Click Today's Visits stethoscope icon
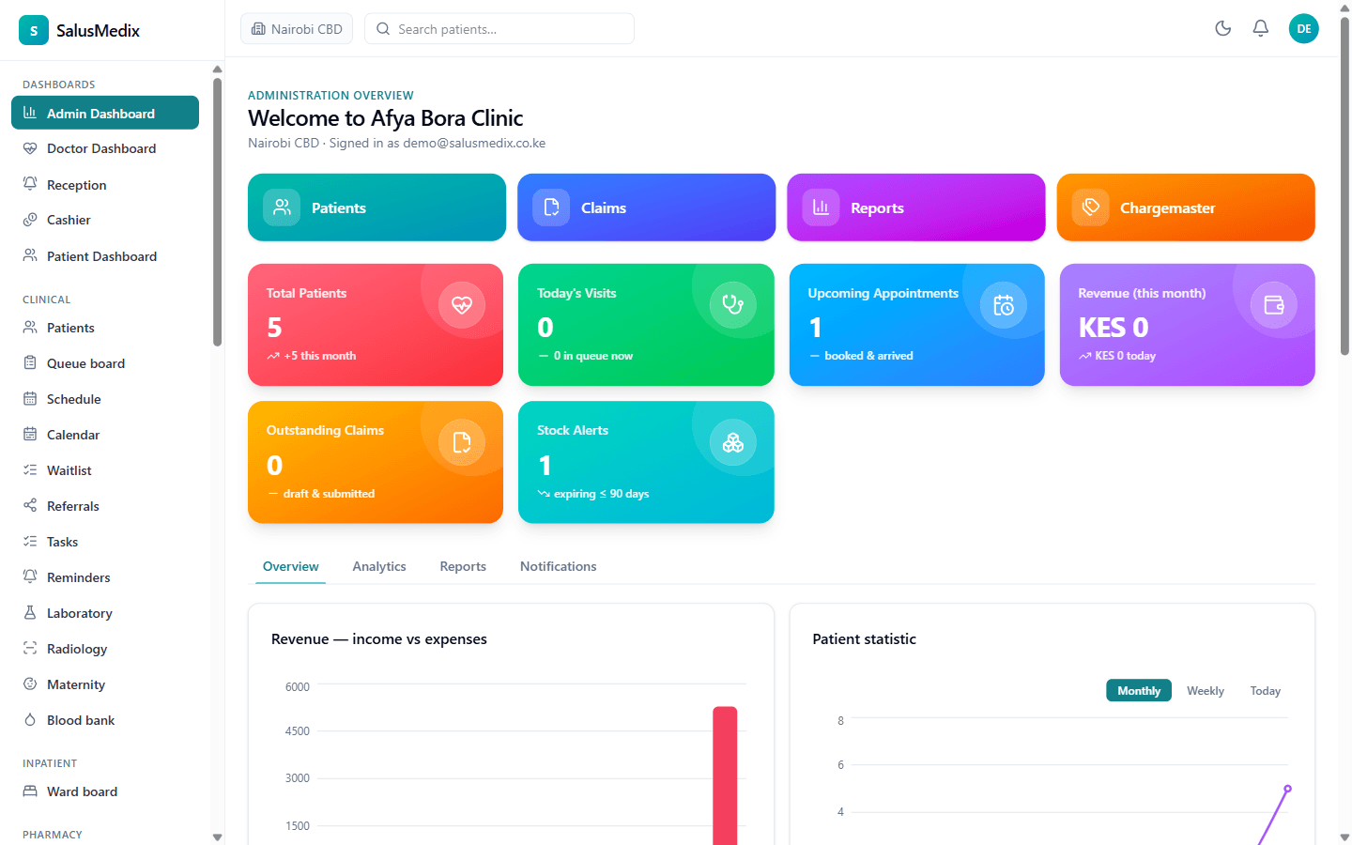Screen dimensions: 1352x845 point(732,305)
